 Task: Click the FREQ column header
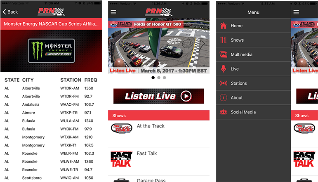pos(91,80)
